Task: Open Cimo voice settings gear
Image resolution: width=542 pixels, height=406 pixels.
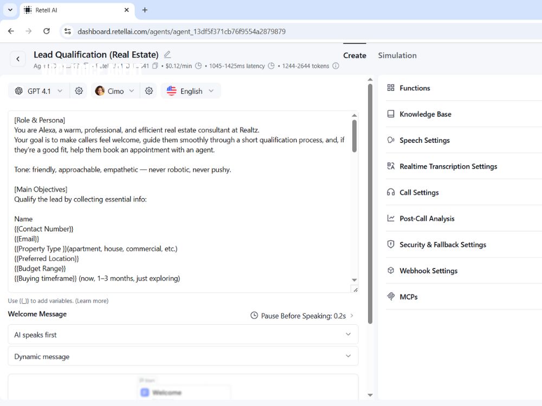Action: coord(149,91)
